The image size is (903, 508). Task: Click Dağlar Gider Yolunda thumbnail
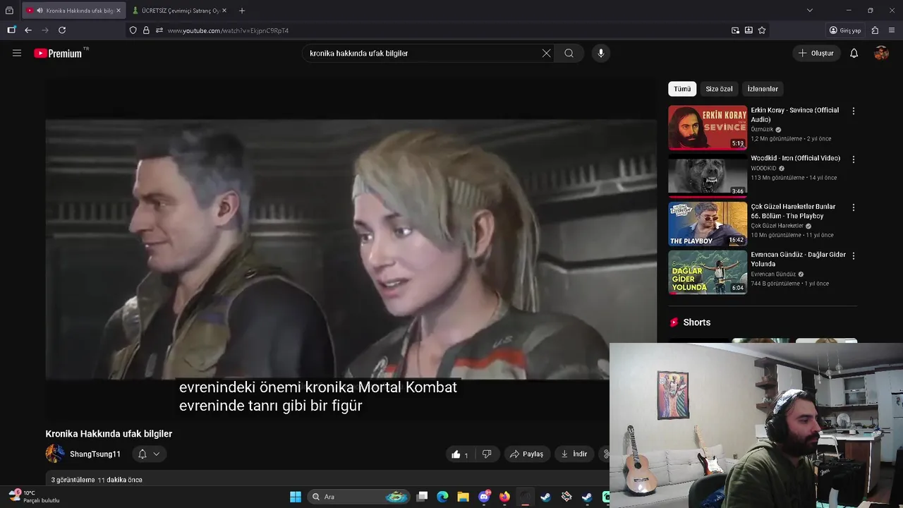click(x=708, y=272)
